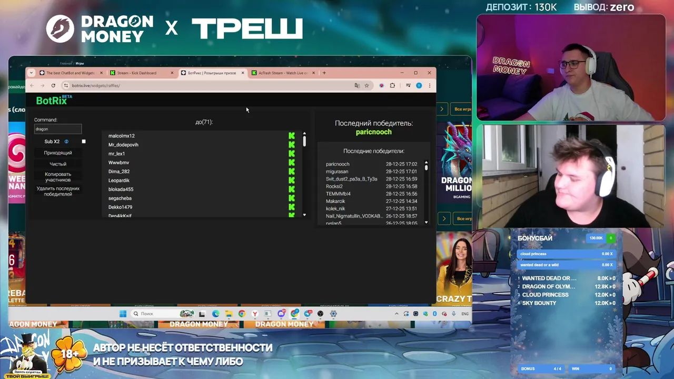Click the participants list scroll-down arrow

(x=304, y=215)
